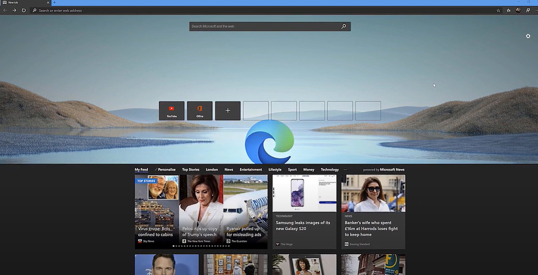This screenshot has width=538, height=275.
Task: Click the Evening Standard source label
Action: [x=360, y=244]
